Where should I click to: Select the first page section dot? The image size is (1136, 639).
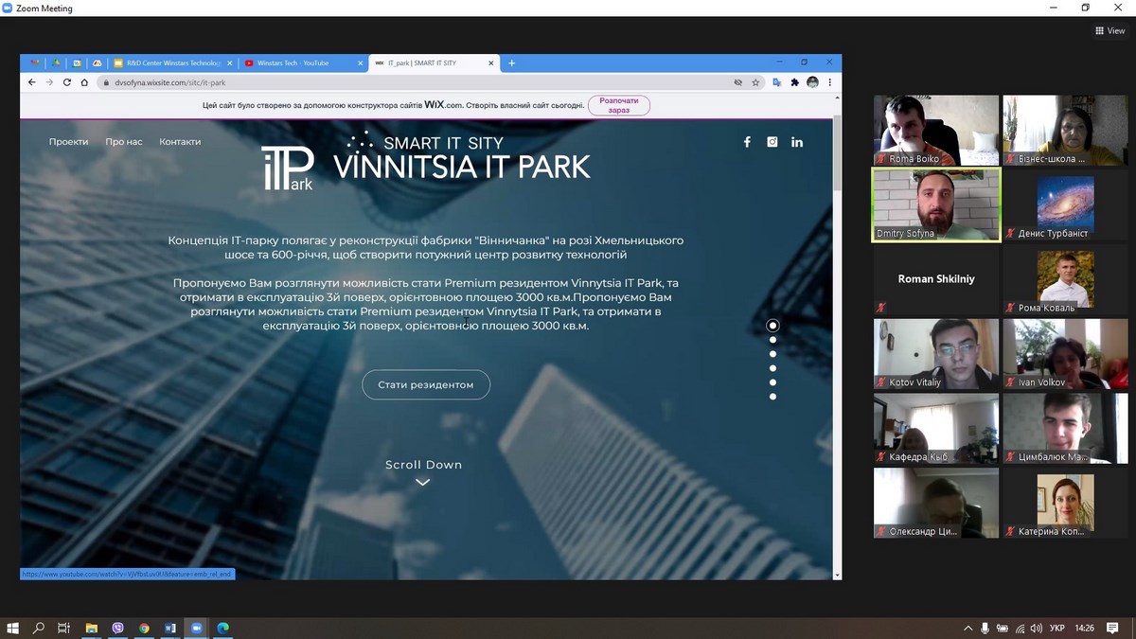773,326
